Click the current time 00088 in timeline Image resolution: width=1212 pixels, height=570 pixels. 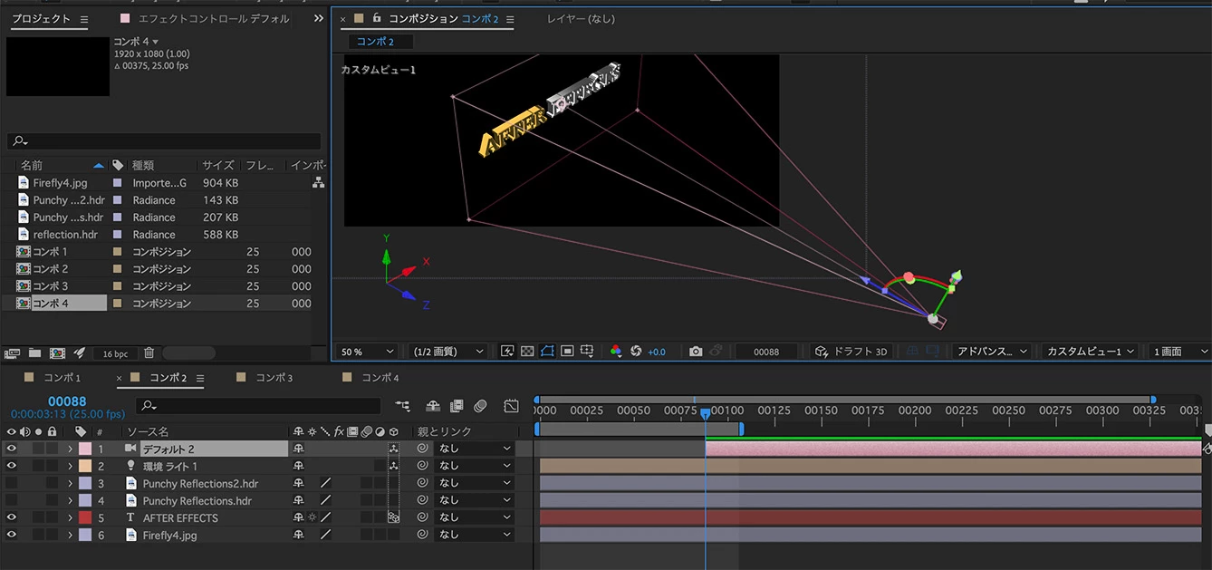(67, 401)
